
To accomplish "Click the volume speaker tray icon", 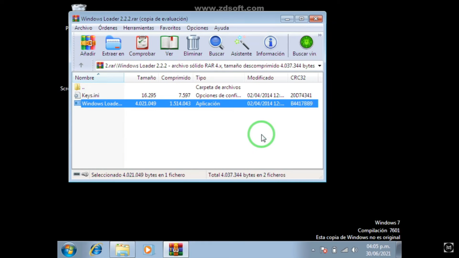I will click(x=355, y=250).
